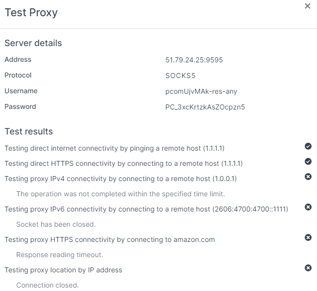Click the success checkmark for ping connectivity test
Viewport: 317px width, 291px height.
[308, 146]
